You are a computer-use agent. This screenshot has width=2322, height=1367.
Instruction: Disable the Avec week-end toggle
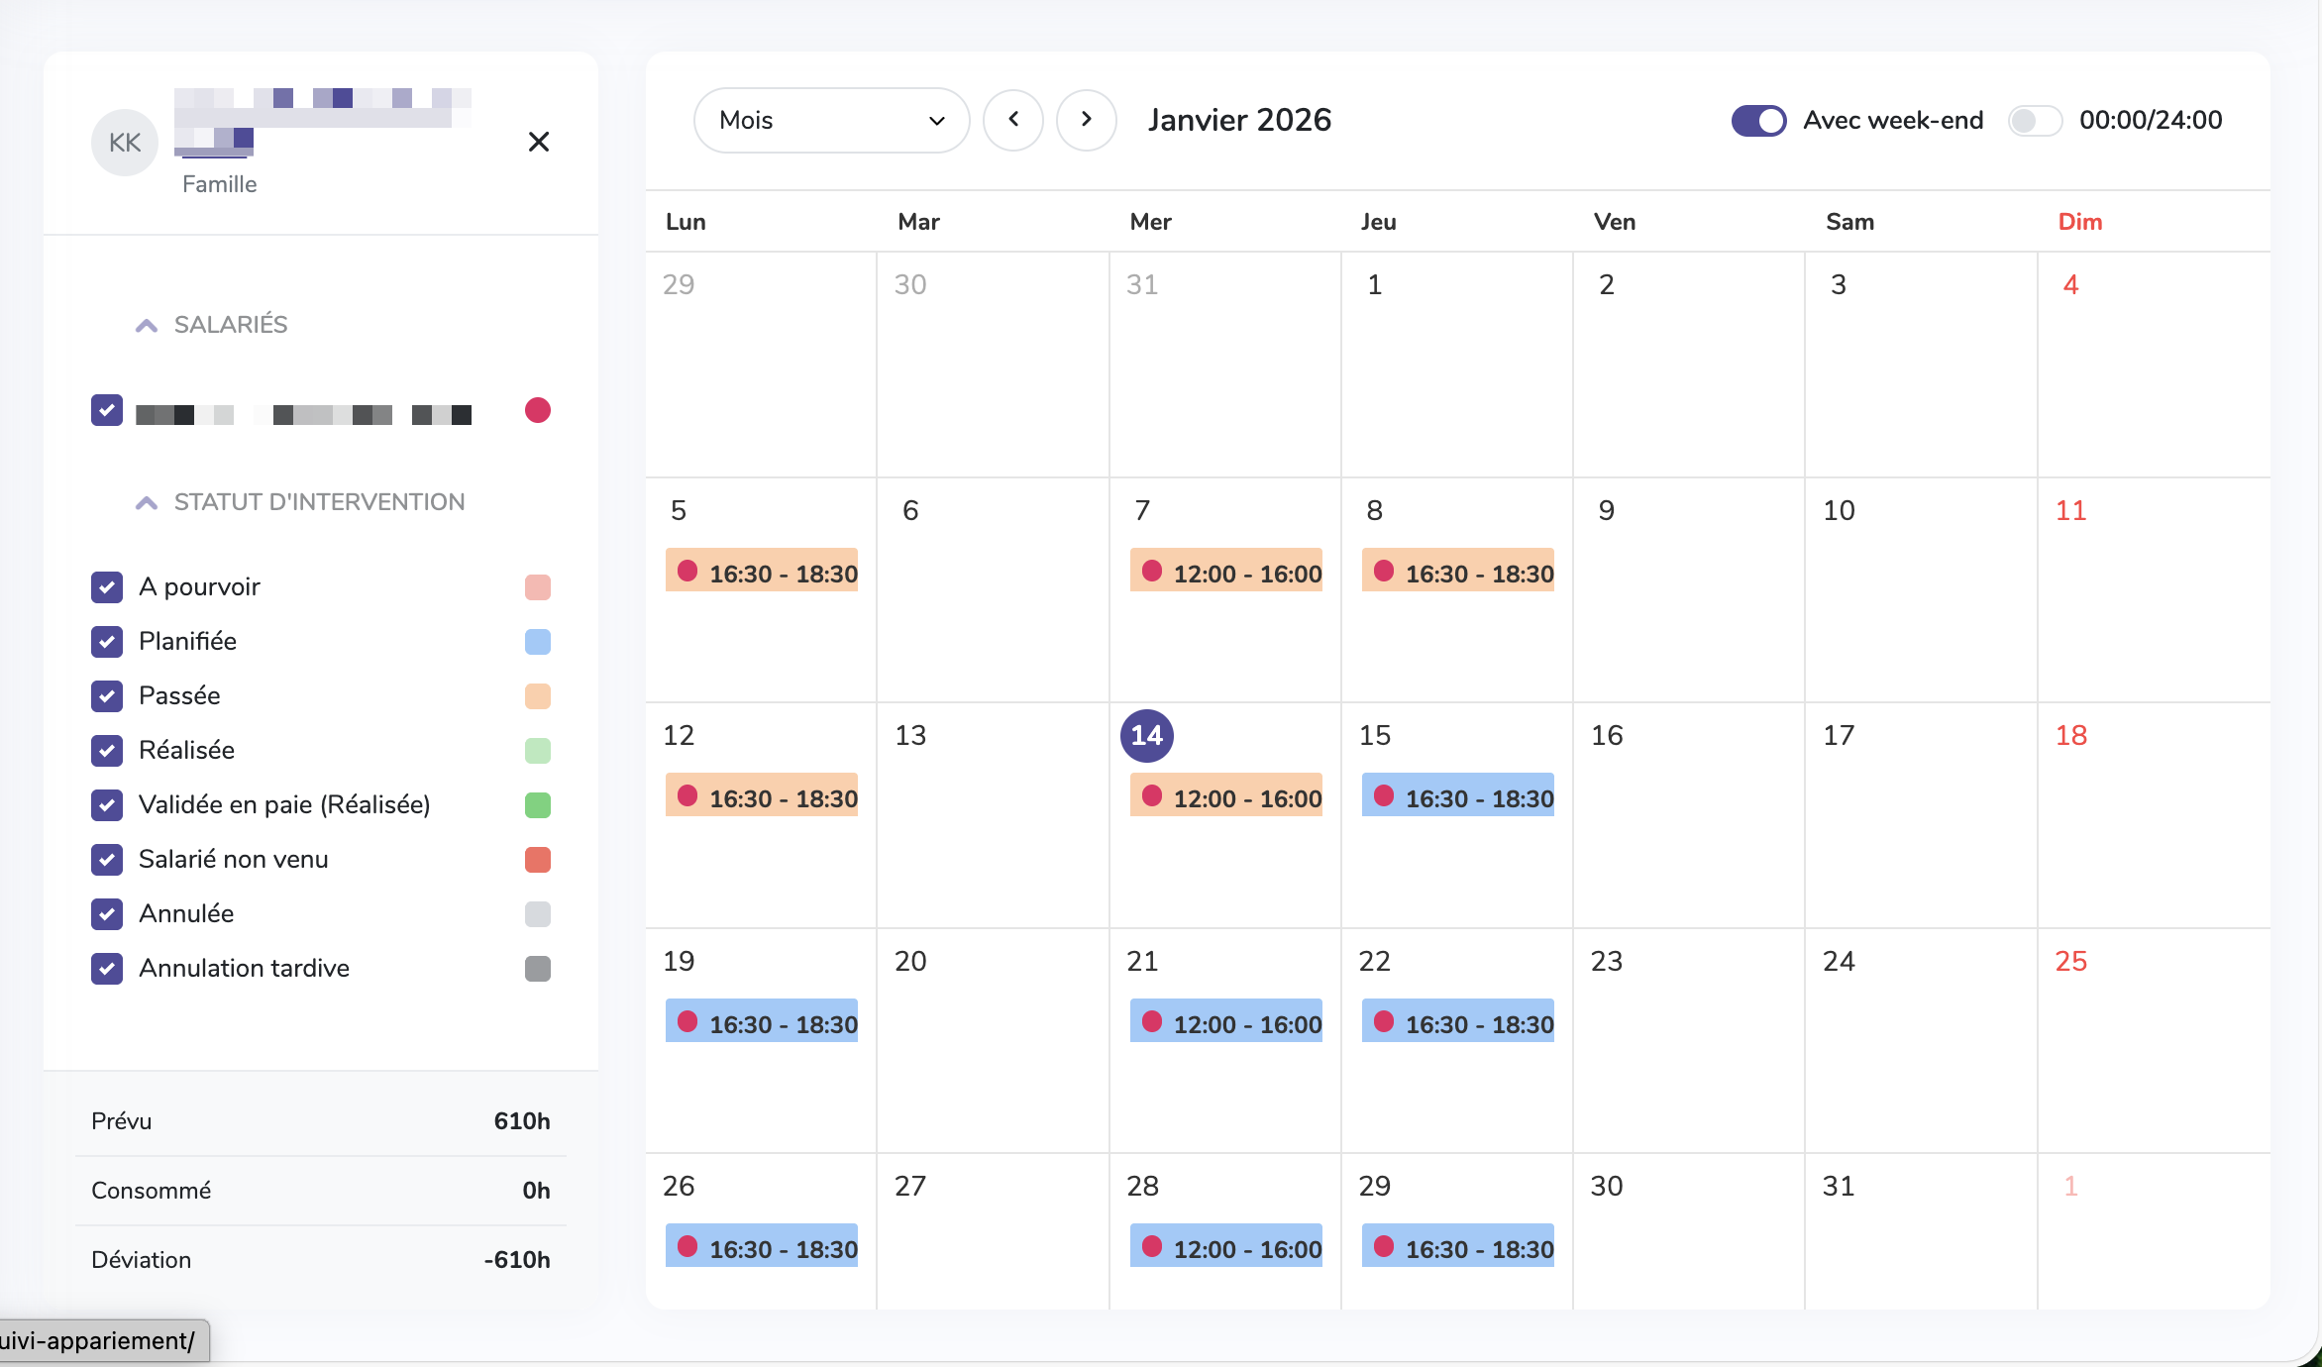(1758, 120)
